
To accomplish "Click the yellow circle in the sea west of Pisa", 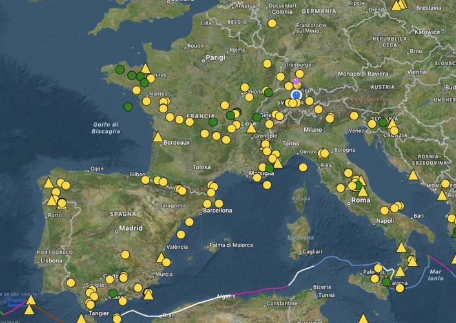I will (303, 167).
